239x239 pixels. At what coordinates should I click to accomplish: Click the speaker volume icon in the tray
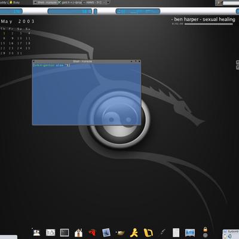tap(229, 237)
